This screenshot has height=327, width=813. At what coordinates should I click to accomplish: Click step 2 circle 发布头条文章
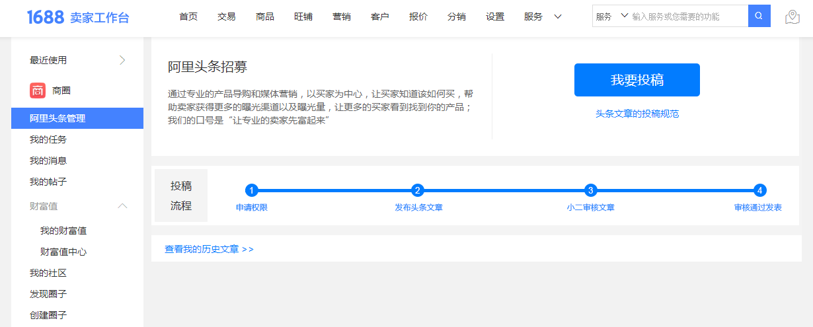(x=417, y=190)
